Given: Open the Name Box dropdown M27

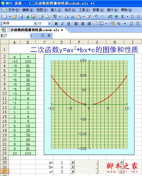Looking at the screenshot, I should click(31, 36).
